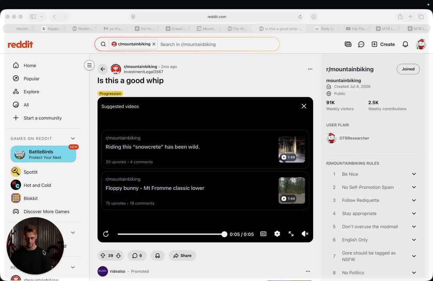
Task: Open the advertise icon in header
Action: click(348, 44)
